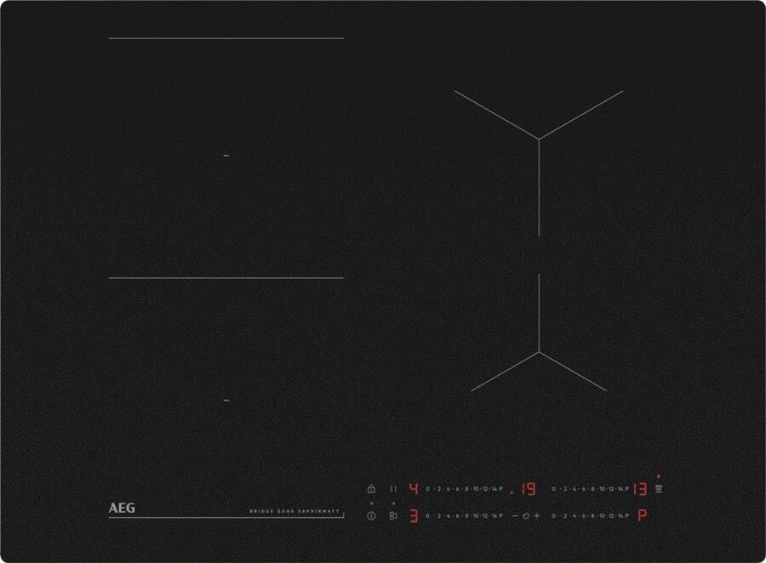This screenshot has height=563, width=766.
Task: Tap the red 3 heat display
Action: tap(414, 515)
